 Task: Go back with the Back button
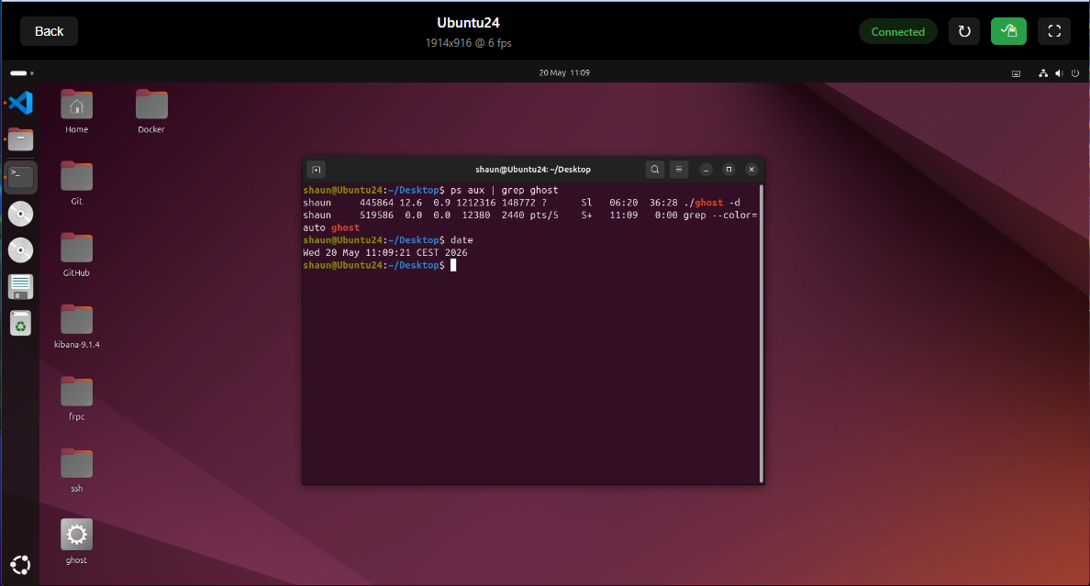49,31
